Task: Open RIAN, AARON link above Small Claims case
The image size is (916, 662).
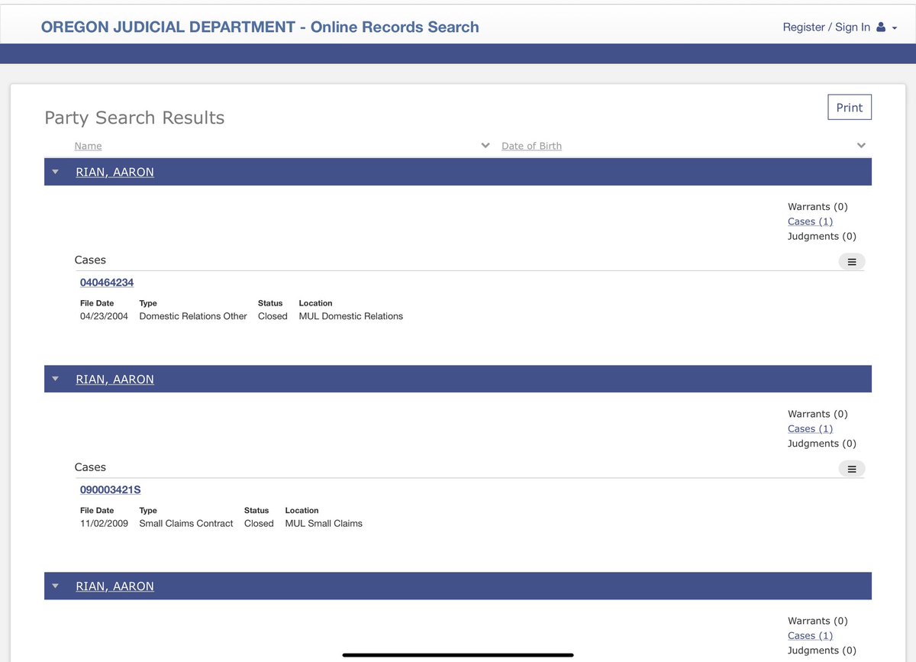Action: coord(114,379)
